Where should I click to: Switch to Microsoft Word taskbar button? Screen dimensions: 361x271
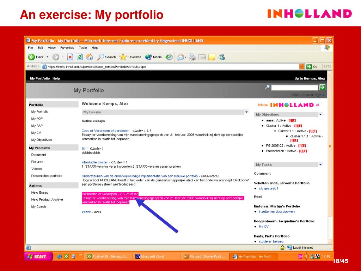pos(157,257)
